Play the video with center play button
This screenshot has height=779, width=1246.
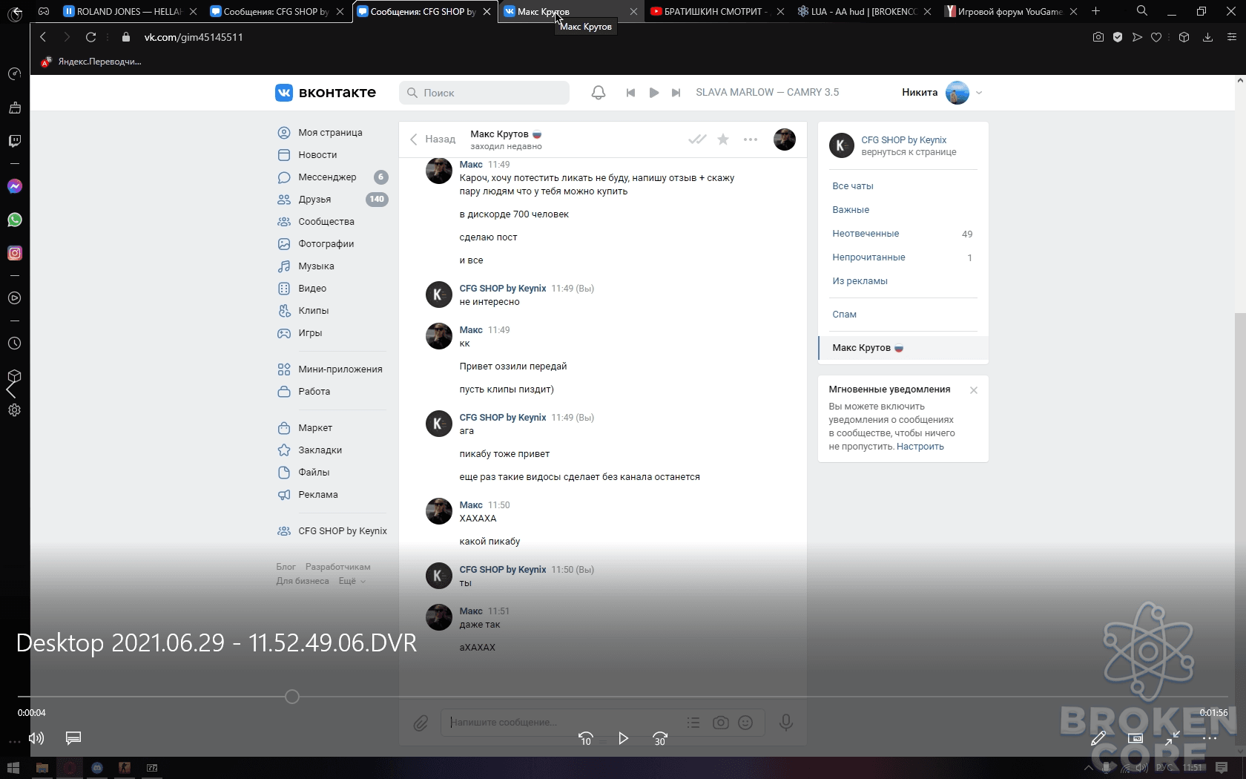tap(623, 738)
